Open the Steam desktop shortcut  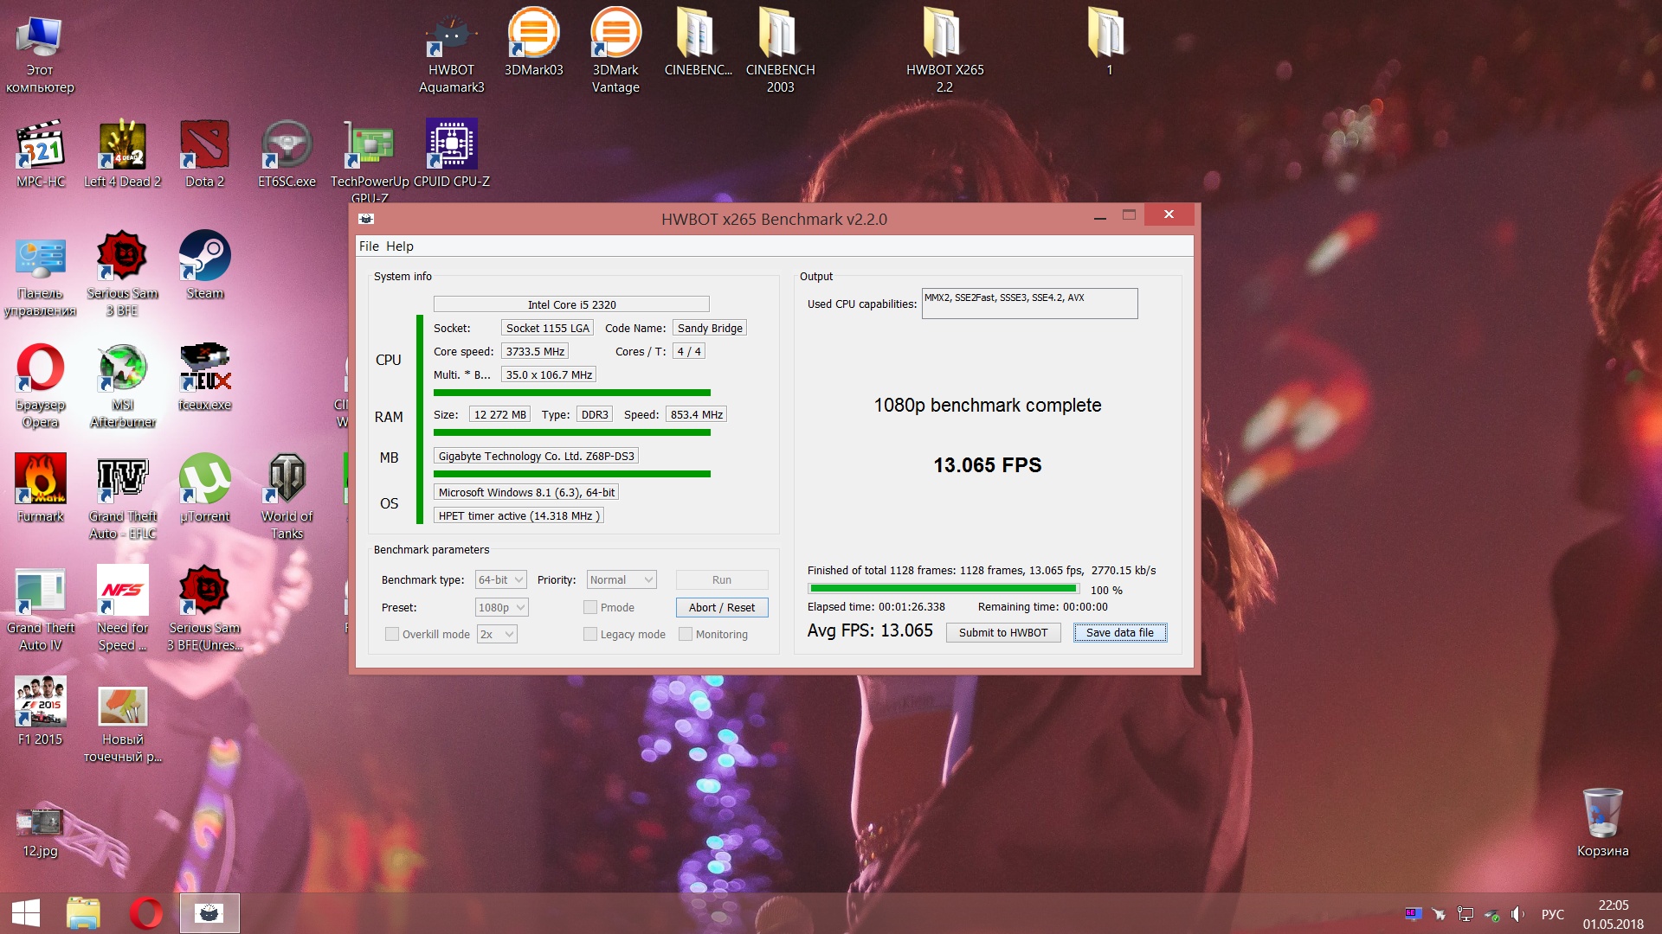[x=204, y=265]
